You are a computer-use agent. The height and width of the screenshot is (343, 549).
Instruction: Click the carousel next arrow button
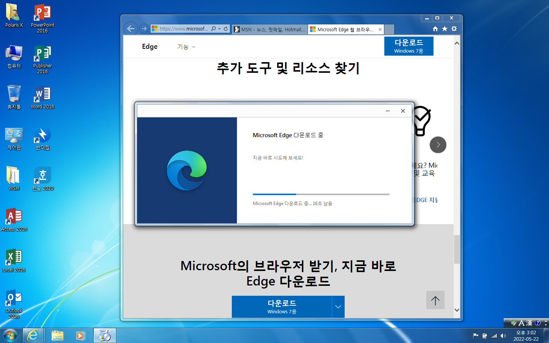[438, 145]
